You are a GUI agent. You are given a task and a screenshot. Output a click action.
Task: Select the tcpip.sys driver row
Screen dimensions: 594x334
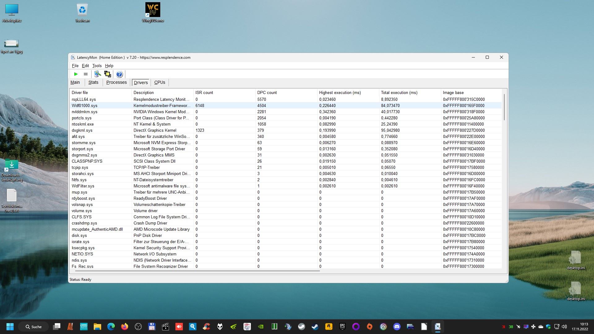(x=286, y=167)
